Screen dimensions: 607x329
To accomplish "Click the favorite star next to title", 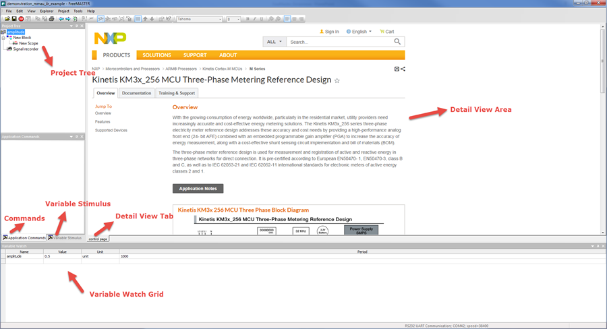I will [x=337, y=80].
